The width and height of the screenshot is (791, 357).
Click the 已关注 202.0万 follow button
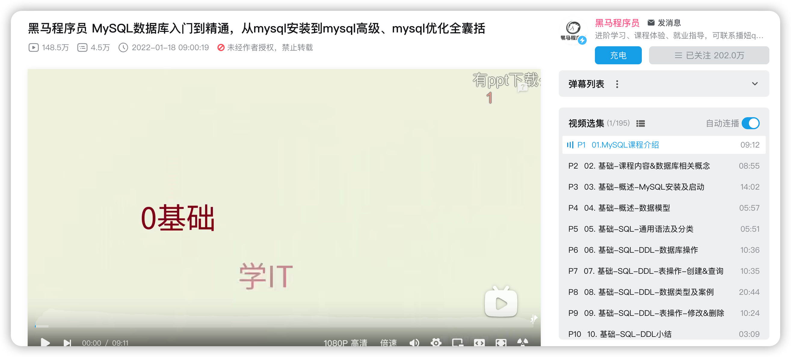click(709, 55)
